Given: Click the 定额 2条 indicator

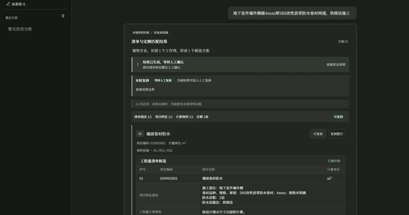Looking at the screenshot, I should click(202, 117).
